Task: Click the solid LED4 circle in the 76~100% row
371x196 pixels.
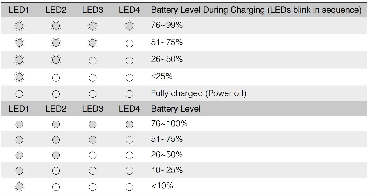Action: (129, 124)
